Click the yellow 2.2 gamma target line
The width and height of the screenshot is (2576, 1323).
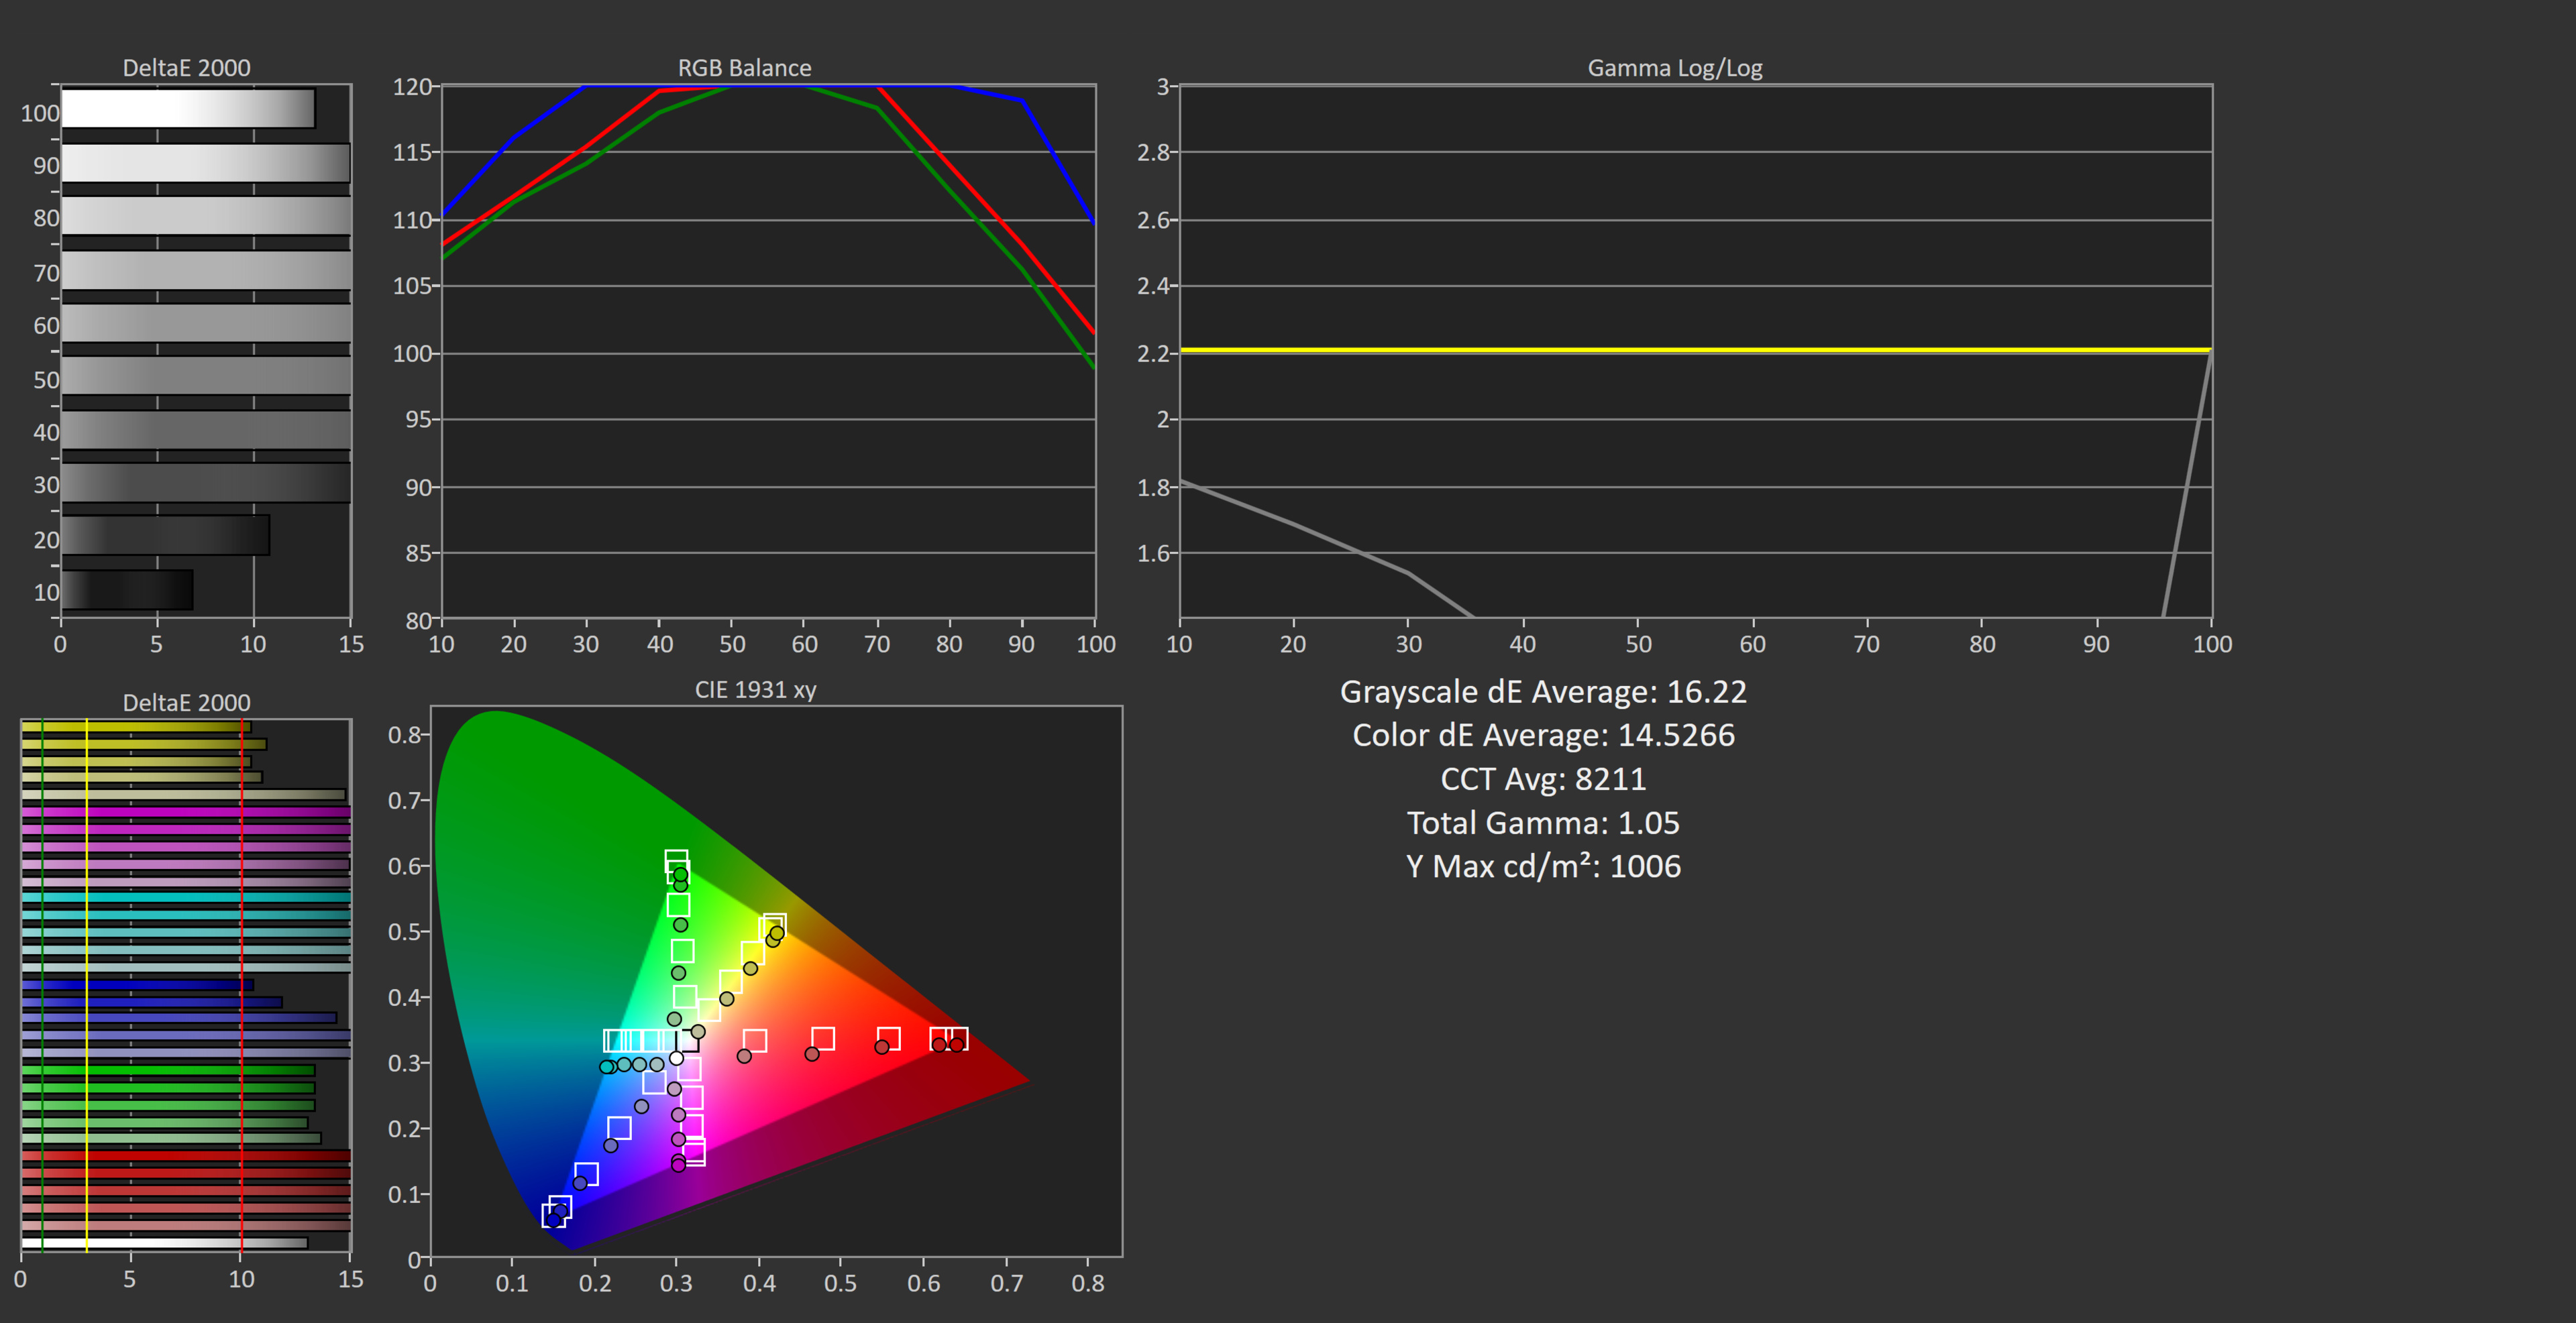[x=1694, y=350]
